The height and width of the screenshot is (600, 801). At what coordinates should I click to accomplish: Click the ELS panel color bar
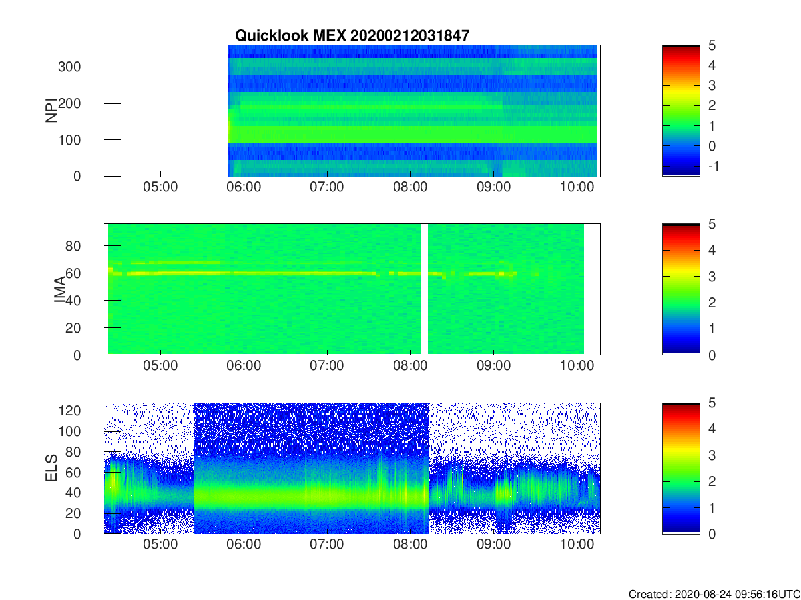(681, 468)
